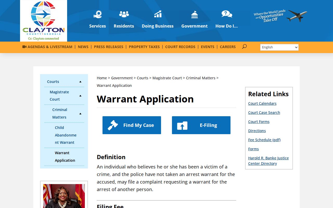Click the Home breadcrumb link

(x=102, y=78)
